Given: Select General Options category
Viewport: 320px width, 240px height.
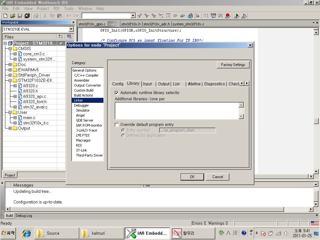Looking at the screenshot, I should coord(84,70).
